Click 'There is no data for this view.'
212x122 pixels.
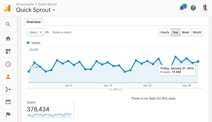click(x=154, y=98)
